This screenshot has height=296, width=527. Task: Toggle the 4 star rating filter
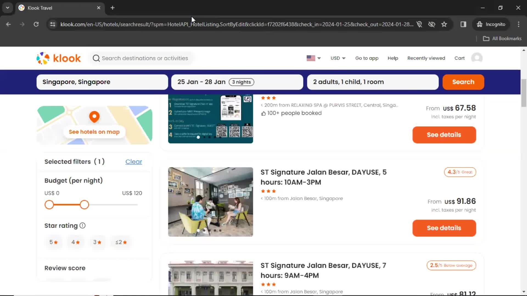(x=75, y=242)
